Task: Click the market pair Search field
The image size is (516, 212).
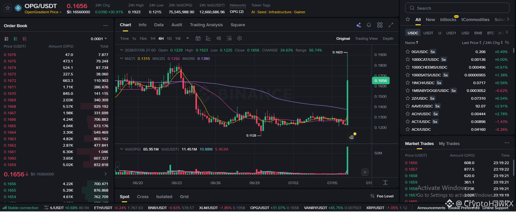Action: pyautogui.click(x=457, y=8)
